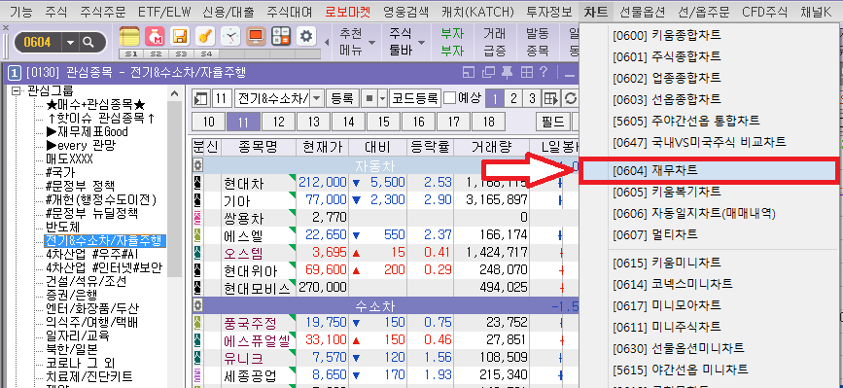This screenshot has width=843, height=388.
Task: Select 증권/은행 group in the tree
Action: click(x=72, y=295)
